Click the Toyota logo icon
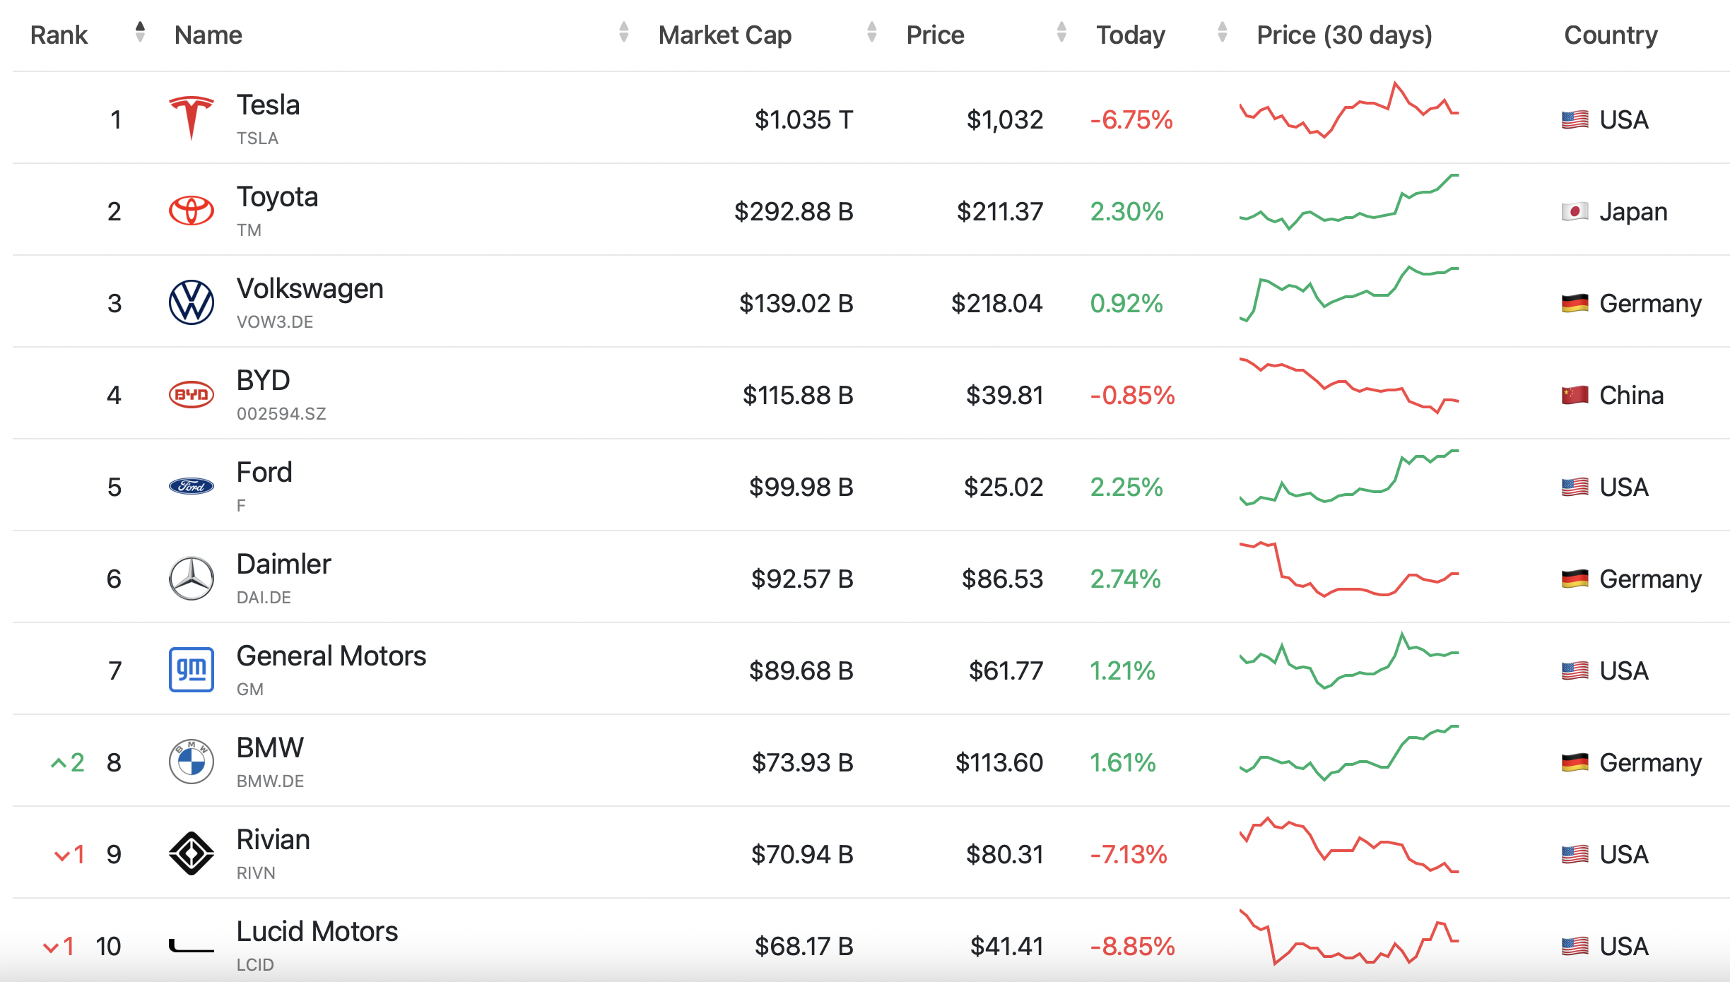 (x=191, y=211)
